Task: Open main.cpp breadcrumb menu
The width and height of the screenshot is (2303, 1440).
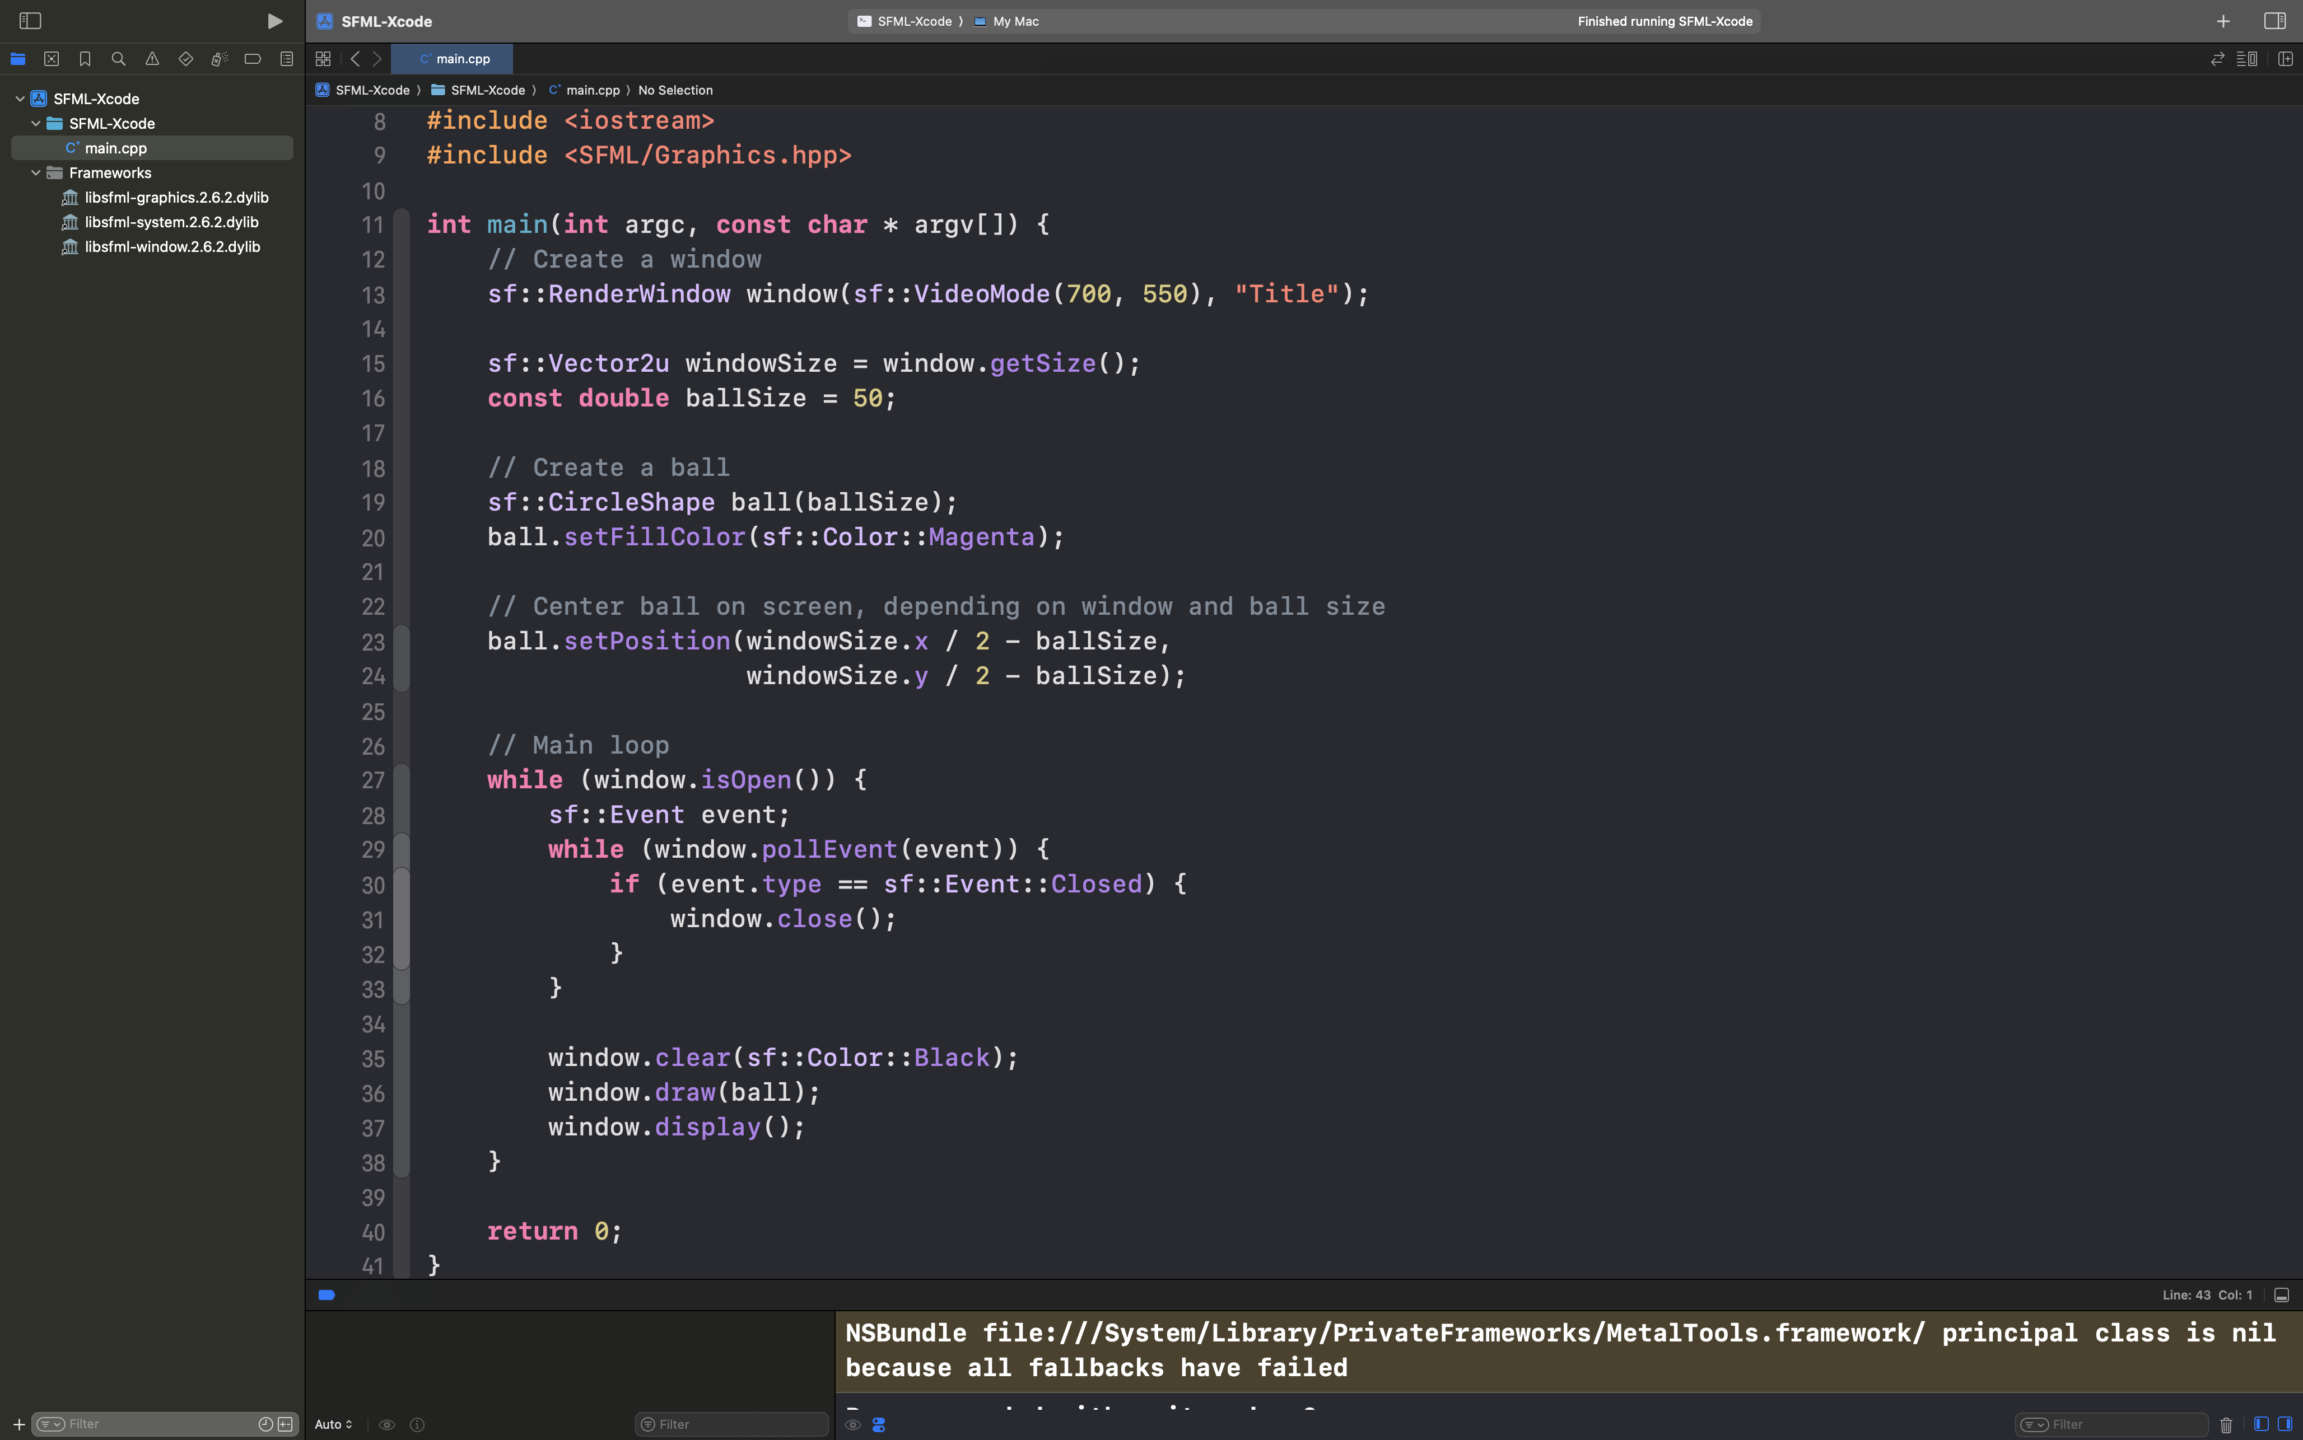Action: [584, 91]
